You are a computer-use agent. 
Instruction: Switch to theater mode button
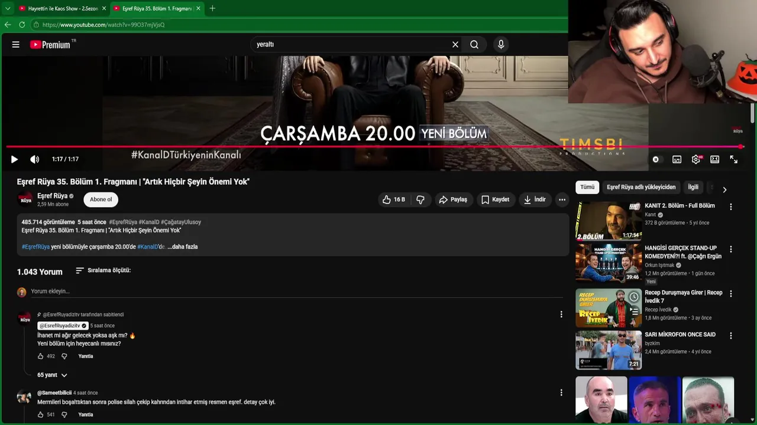(714, 159)
